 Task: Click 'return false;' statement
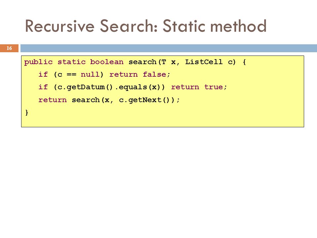pyautogui.click(x=140, y=74)
